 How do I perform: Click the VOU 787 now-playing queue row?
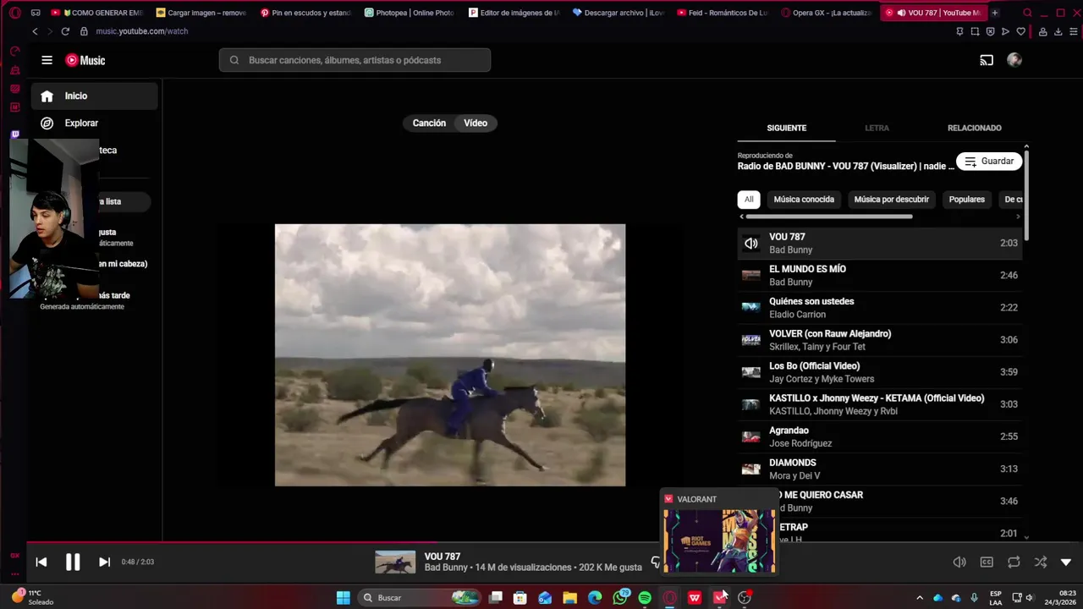[880, 244]
